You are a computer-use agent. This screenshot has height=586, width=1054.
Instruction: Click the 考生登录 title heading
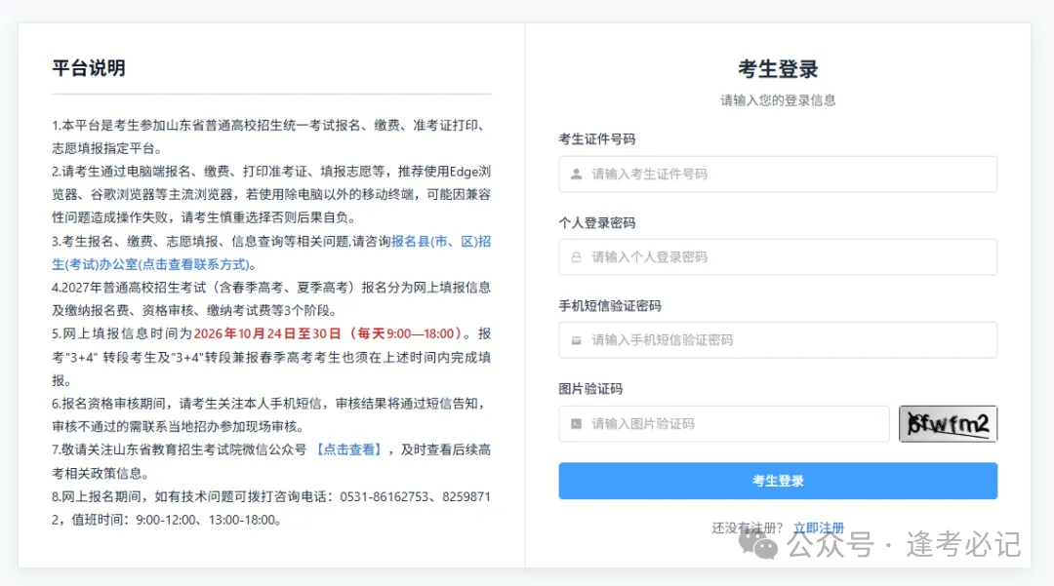(x=778, y=69)
